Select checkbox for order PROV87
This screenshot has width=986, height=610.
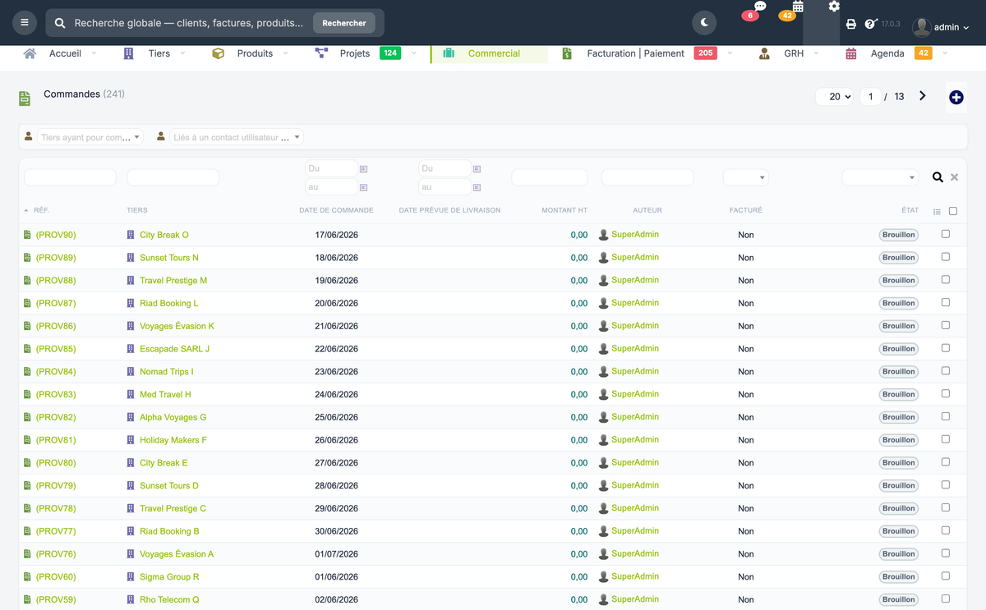click(x=946, y=302)
